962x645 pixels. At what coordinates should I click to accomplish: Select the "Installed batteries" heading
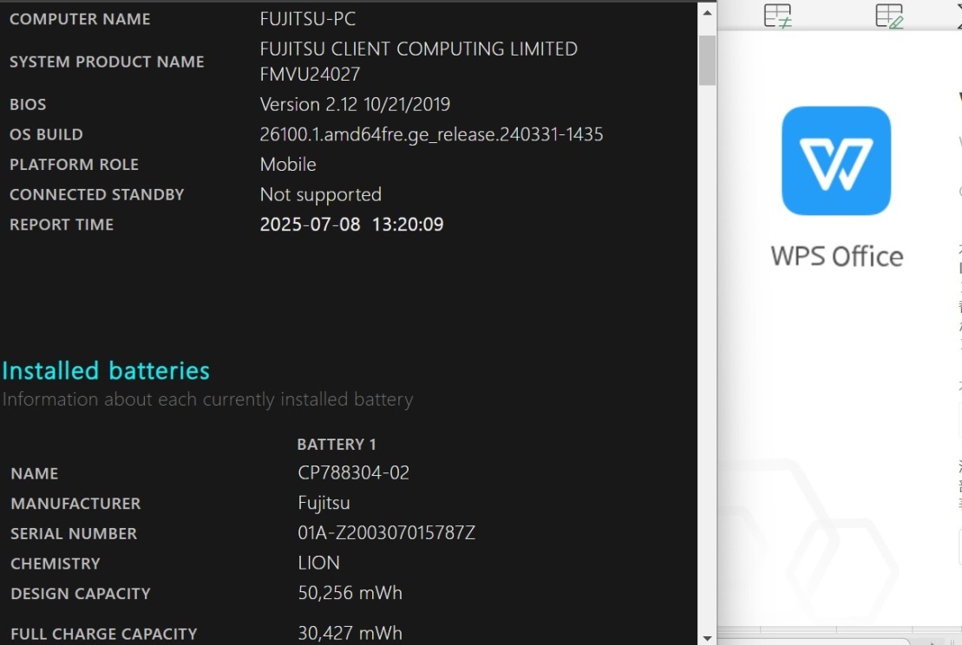click(106, 370)
